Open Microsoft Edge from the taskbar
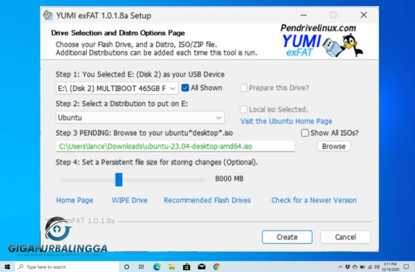This screenshot has width=415, height=272. 156,267
